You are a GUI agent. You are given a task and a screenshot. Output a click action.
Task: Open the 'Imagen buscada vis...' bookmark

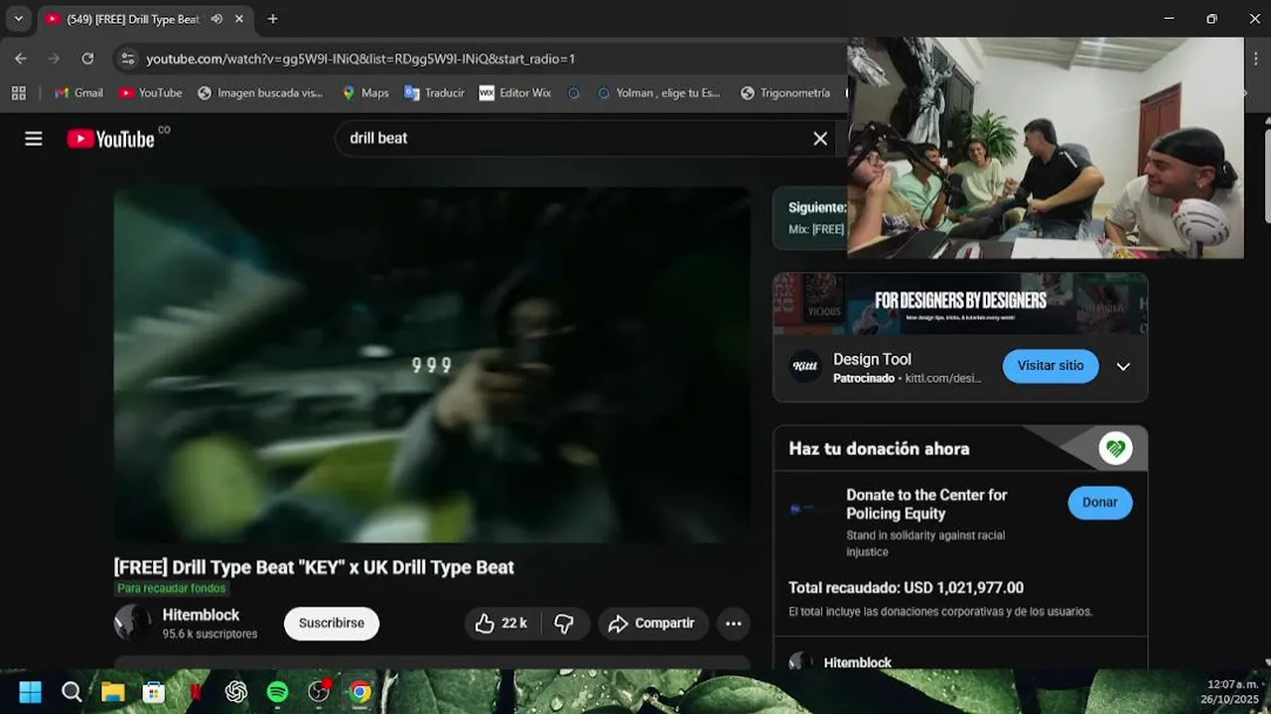pyautogui.click(x=260, y=92)
